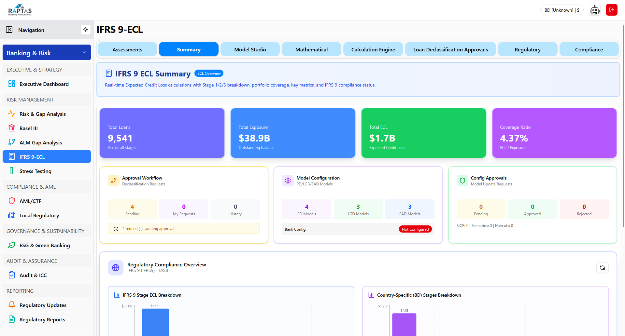The image size is (625, 336).
Task: Click the Executive Dashboard grid icon
Action: coord(12,84)
